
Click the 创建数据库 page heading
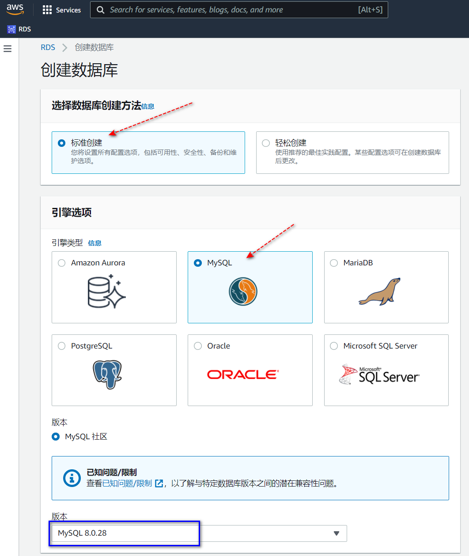tap(79, 70)
